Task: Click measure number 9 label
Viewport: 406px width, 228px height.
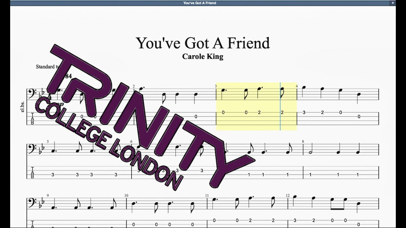Action: (x=48, y=195)
